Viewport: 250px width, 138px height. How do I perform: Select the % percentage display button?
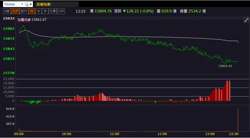38,11
